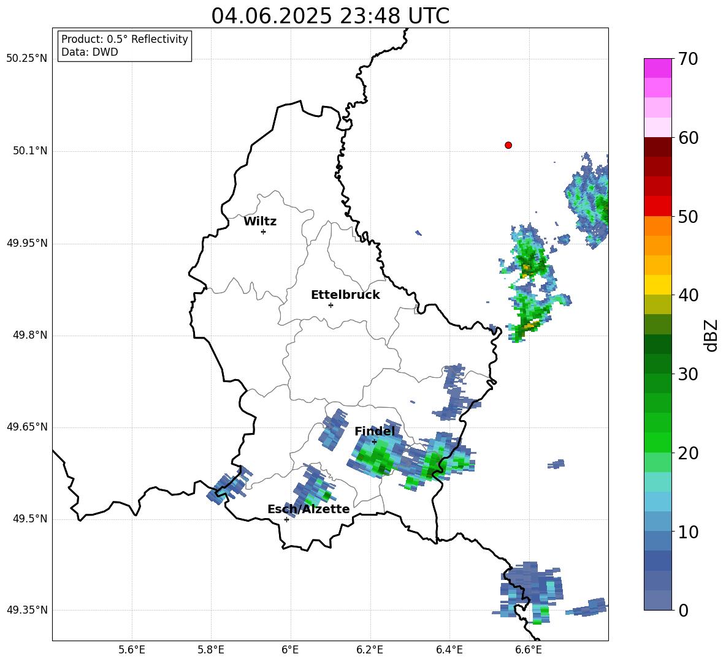The height and width of the screenshot is (662, 726).
Task: Click the 5.6°E longitude label
Action: point(132,650)
